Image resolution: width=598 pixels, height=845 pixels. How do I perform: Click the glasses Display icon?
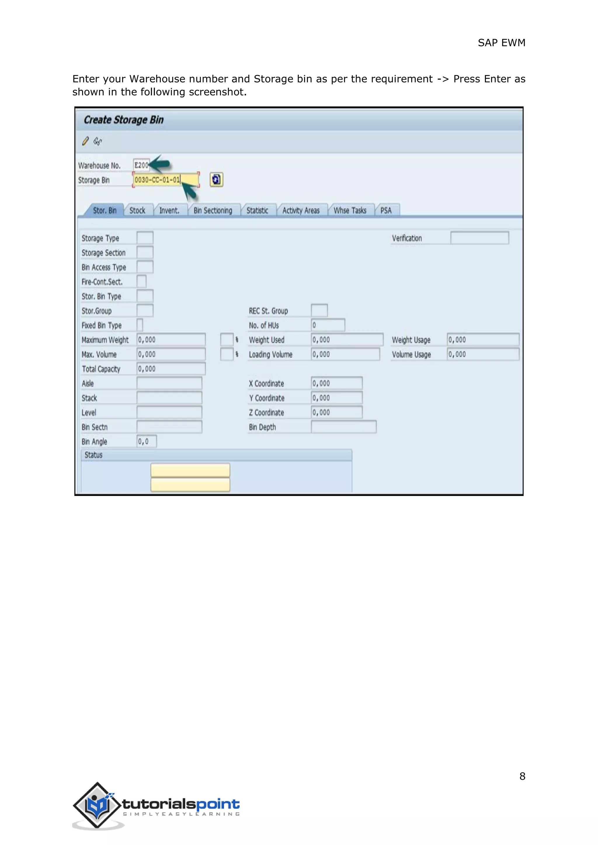pyautogui.click(x=98, y=141)
